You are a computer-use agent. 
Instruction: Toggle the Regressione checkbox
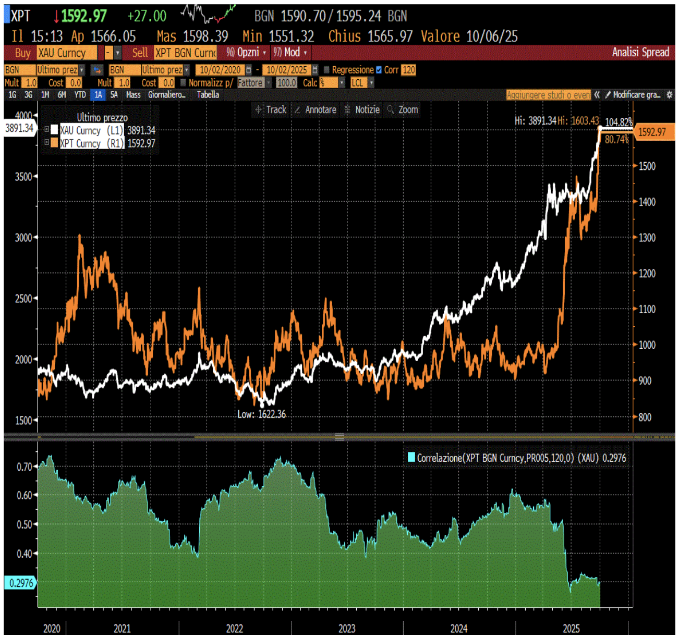[x=327, y=70]
